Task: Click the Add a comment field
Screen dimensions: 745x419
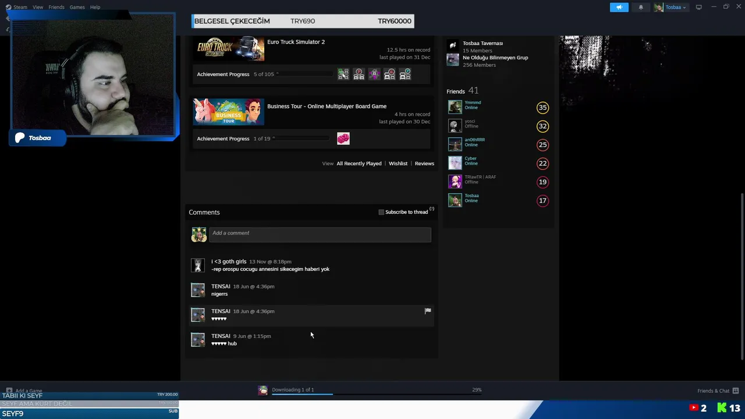Action: point(320,234)
